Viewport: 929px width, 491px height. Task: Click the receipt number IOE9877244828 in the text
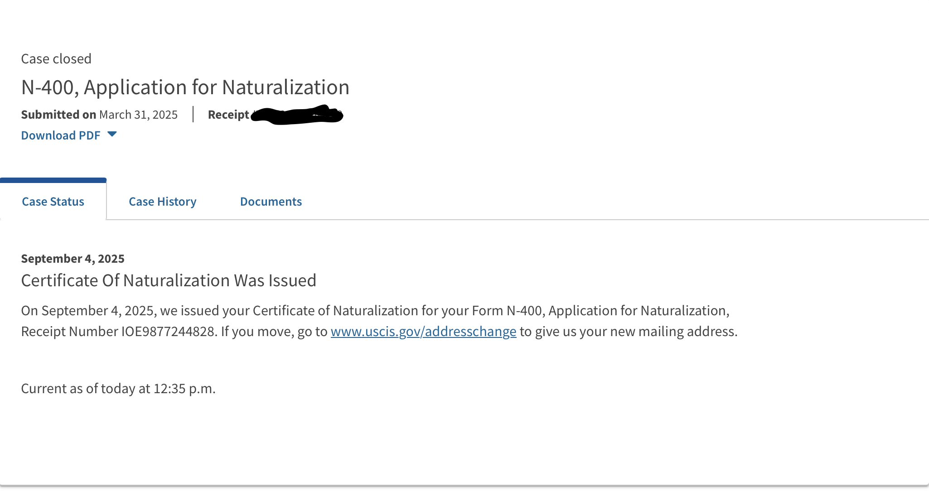pos(169,332)
